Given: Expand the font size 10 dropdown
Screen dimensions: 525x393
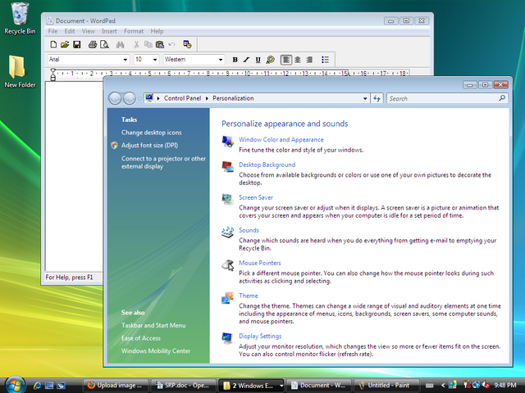Looking at the screenshot, I should tap(155, 60).
